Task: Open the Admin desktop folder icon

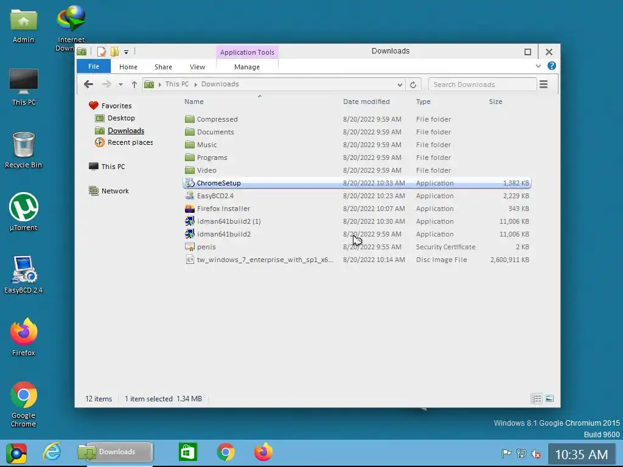Action: coord(24,24)
